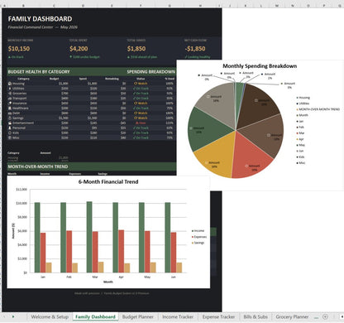Select the Monthly Spending Breakdown chart title

(260, 66)
